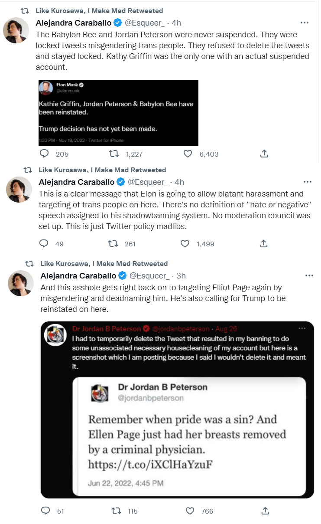Open the Jordan Peterson tweet screenshot
Image resolution: width=321 pixels, height=524 pixels.
tap(177, 409)
